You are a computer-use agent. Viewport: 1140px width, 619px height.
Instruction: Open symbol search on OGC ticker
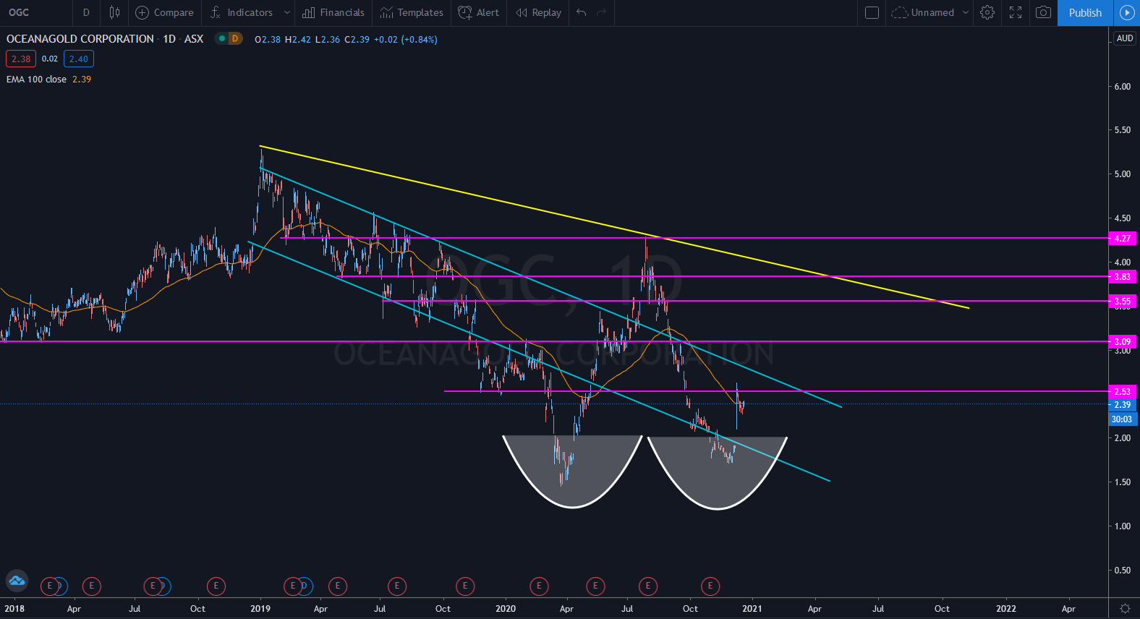[x=19, y=12]
